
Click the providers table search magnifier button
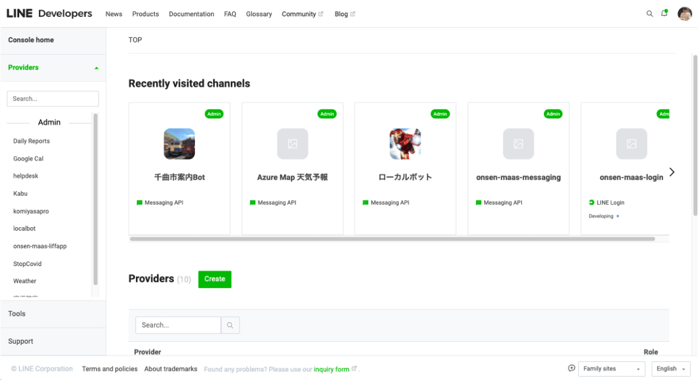coord(230,325)
